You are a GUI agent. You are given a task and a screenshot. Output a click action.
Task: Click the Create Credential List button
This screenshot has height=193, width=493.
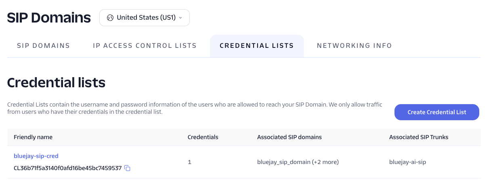tap(437, 112)
